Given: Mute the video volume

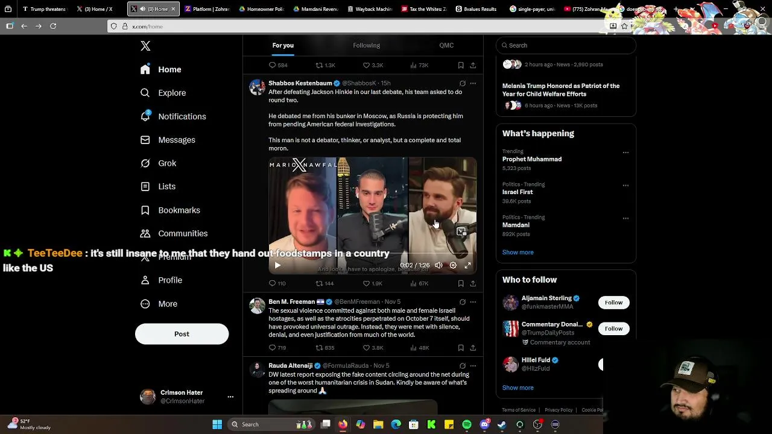Looking at the screenshot, I should (438, 265).
